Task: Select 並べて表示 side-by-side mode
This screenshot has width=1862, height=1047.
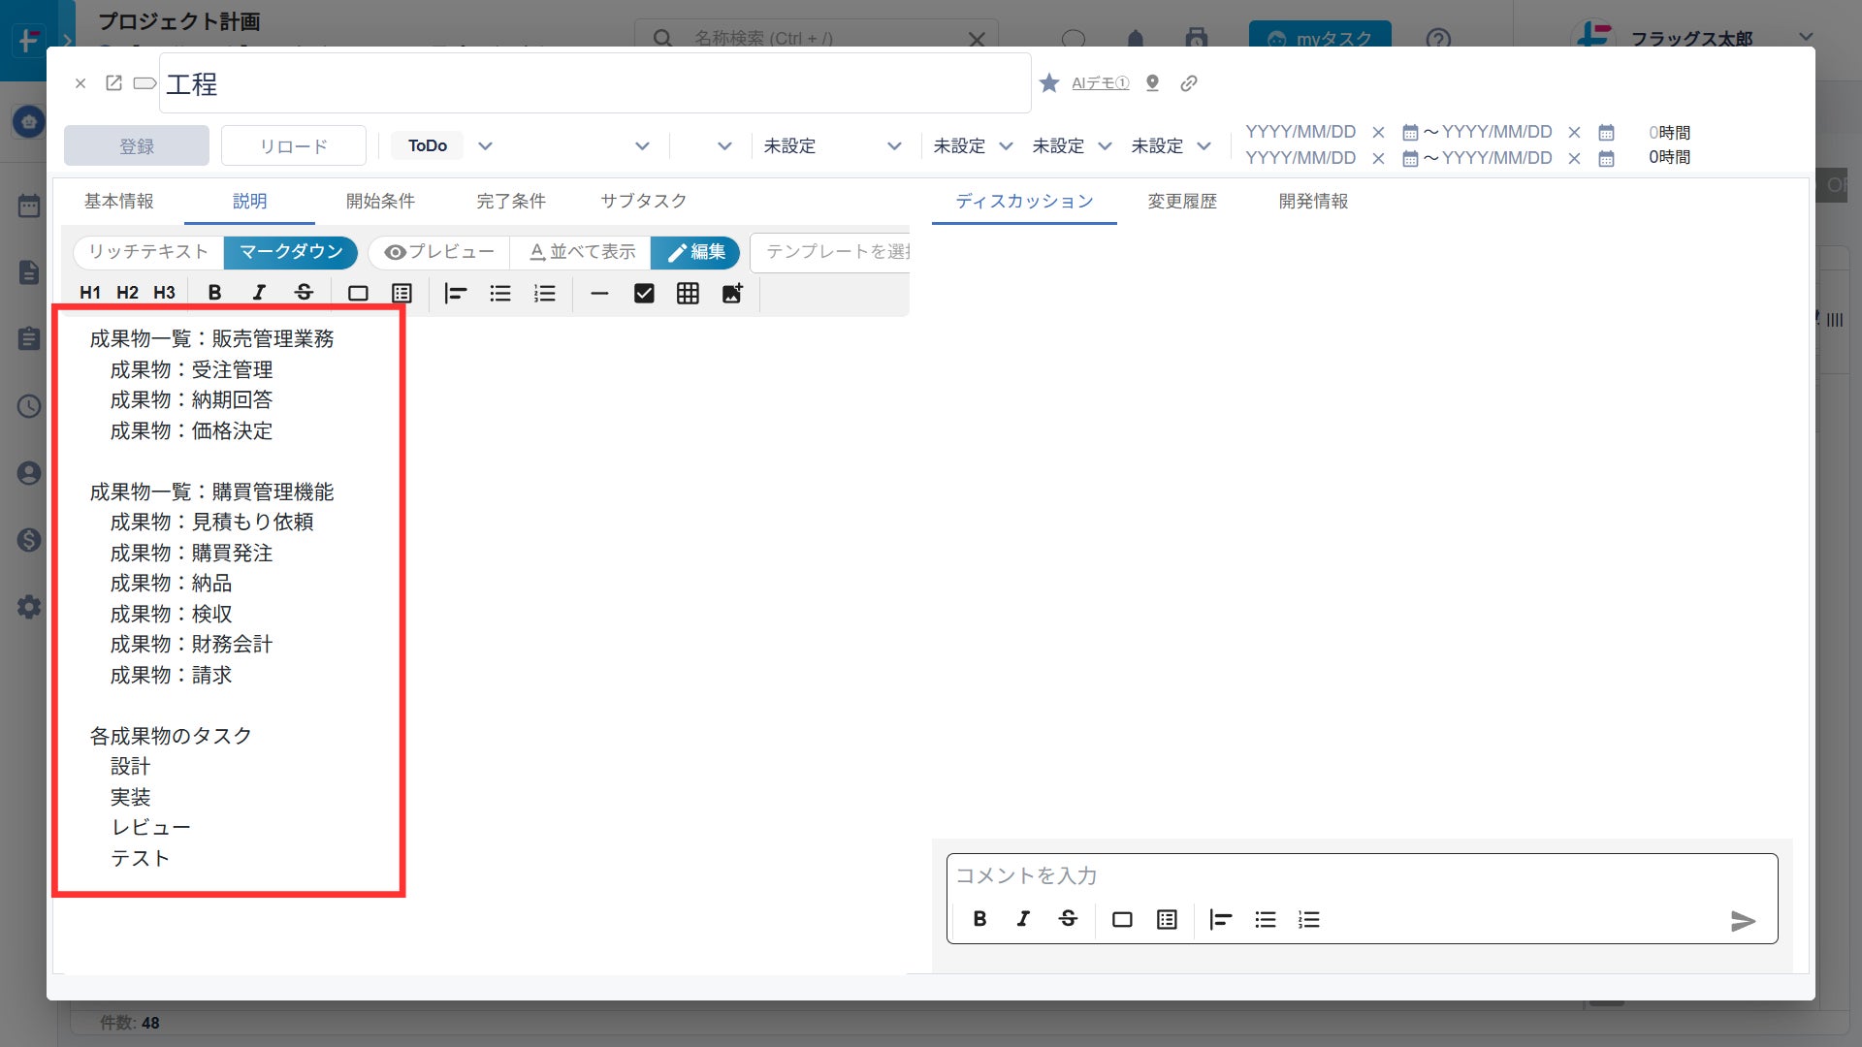Action: (x=582, y=252)
